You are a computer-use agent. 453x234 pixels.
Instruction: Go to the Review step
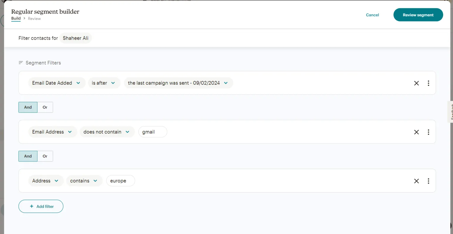point(34,19)
